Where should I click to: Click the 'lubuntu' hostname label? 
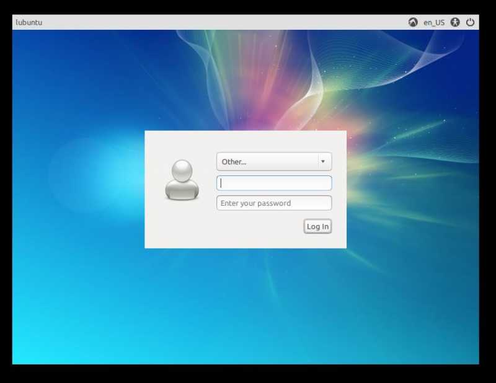[29, 23]
